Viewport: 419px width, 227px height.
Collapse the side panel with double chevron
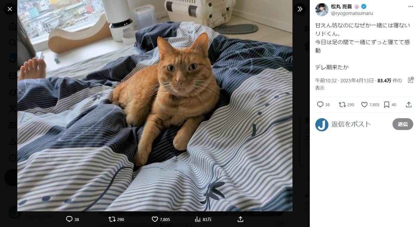[300, 9]
